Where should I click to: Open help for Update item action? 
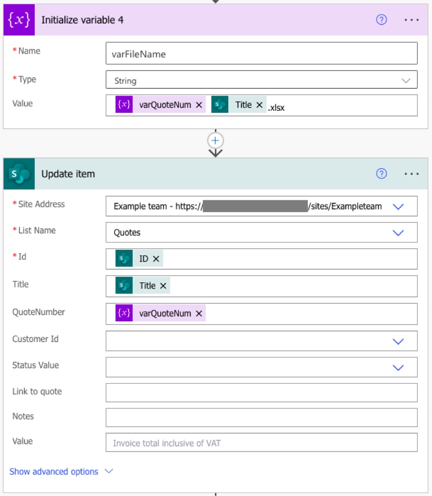click(381, 174)
